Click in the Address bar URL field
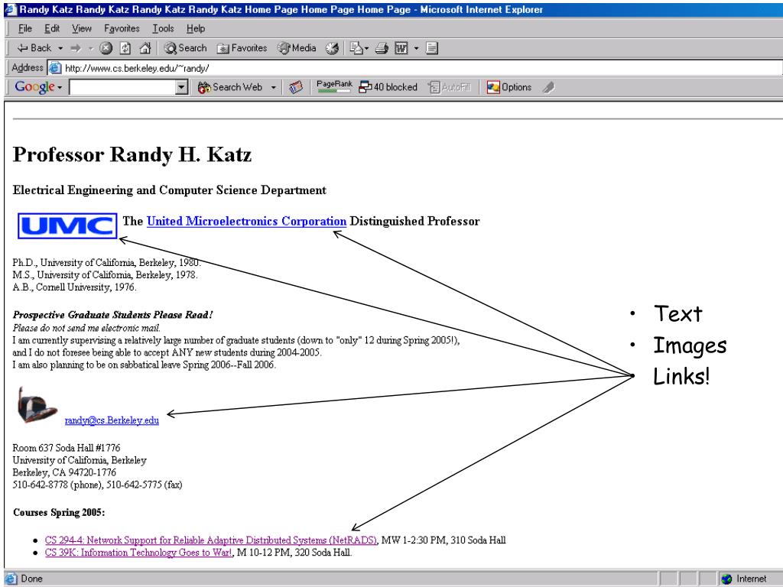 [x=415, y=68]
